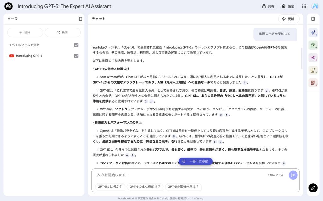This screenshot has height=201, width=323.
Task: Click the lock Share button
Action: pos(268,6)
